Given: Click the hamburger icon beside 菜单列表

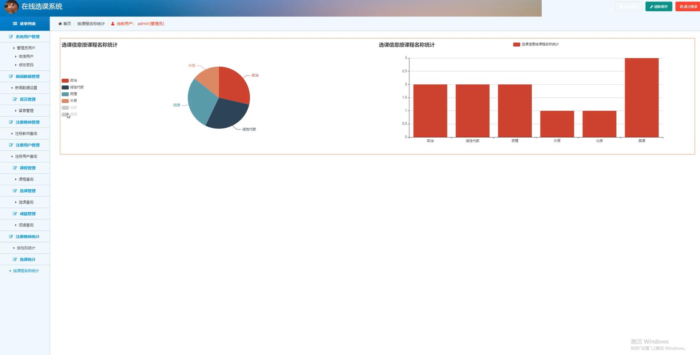Looking at the screenshot, I should [x=15, y=24].
